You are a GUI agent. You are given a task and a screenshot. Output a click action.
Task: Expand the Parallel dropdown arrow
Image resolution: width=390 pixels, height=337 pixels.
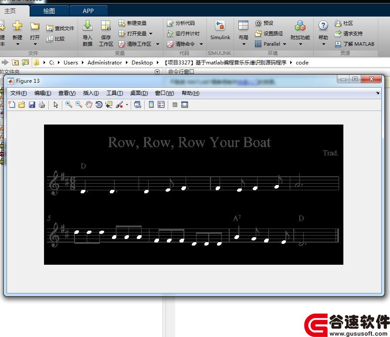point(285,44)
